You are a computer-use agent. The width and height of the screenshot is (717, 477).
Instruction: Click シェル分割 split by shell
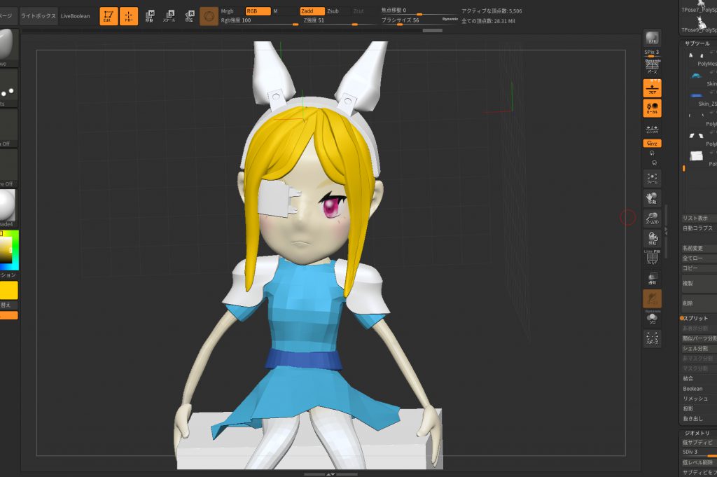click(699, 349)
